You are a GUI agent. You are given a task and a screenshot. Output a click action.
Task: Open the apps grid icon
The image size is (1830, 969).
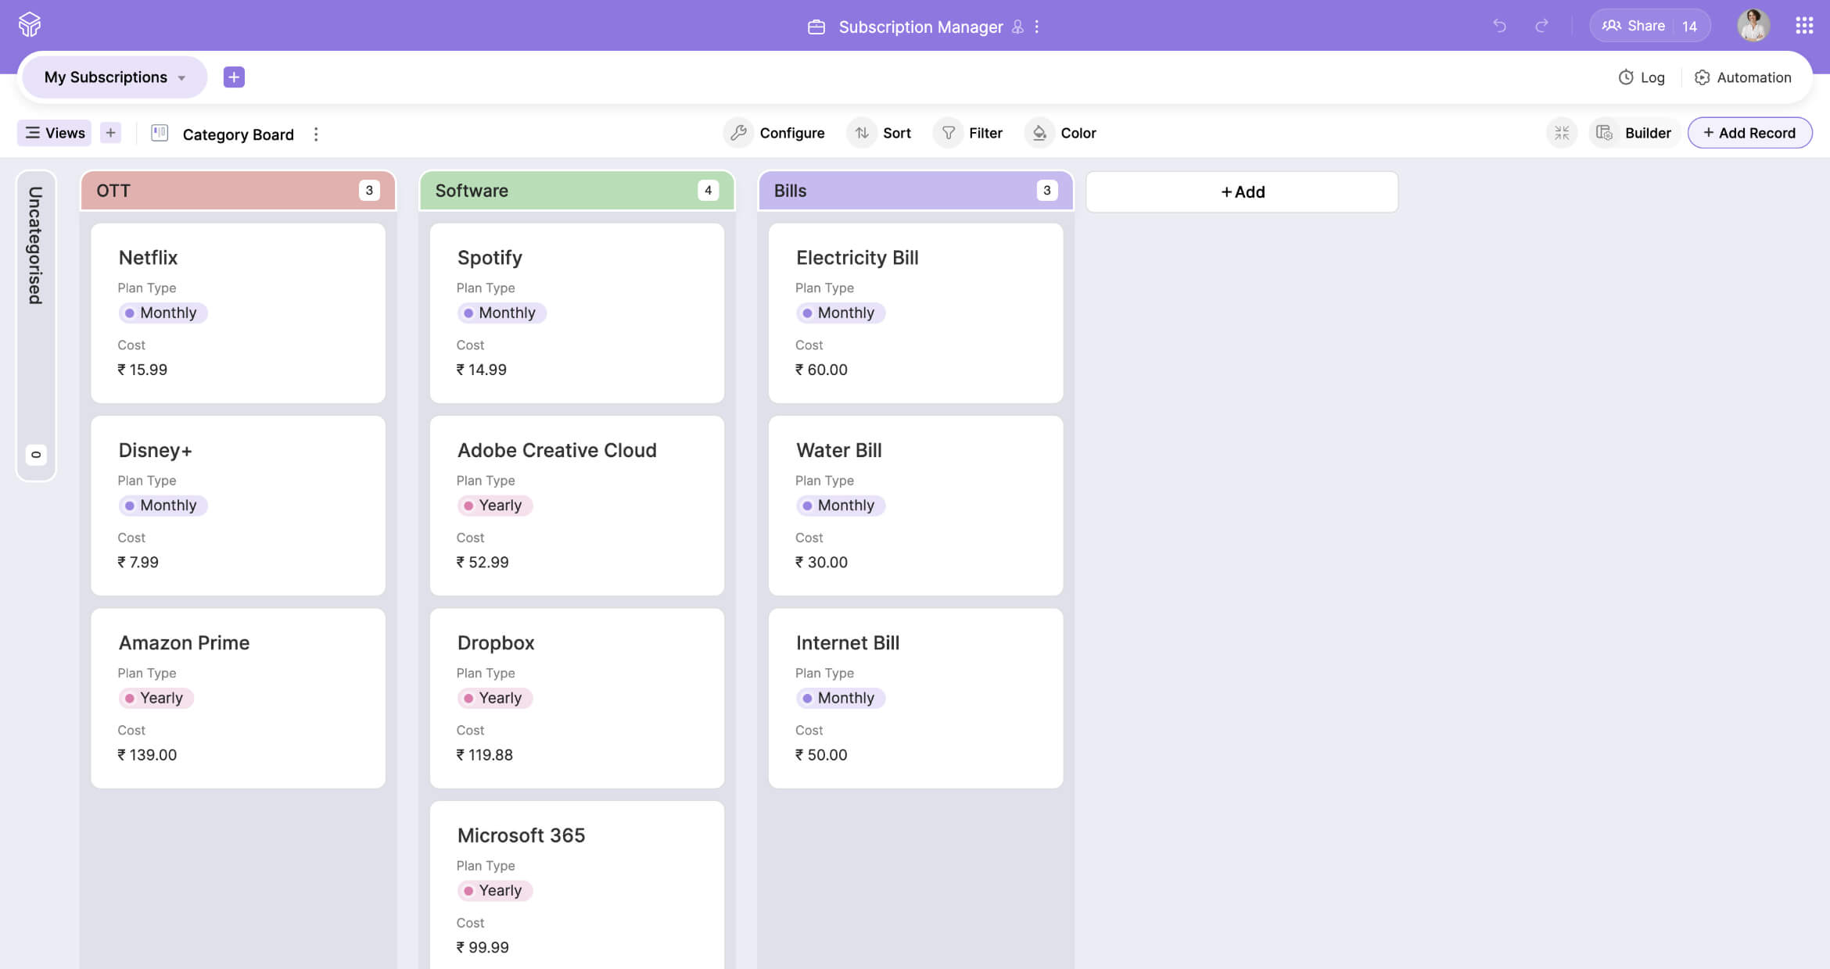point(1803,26)
